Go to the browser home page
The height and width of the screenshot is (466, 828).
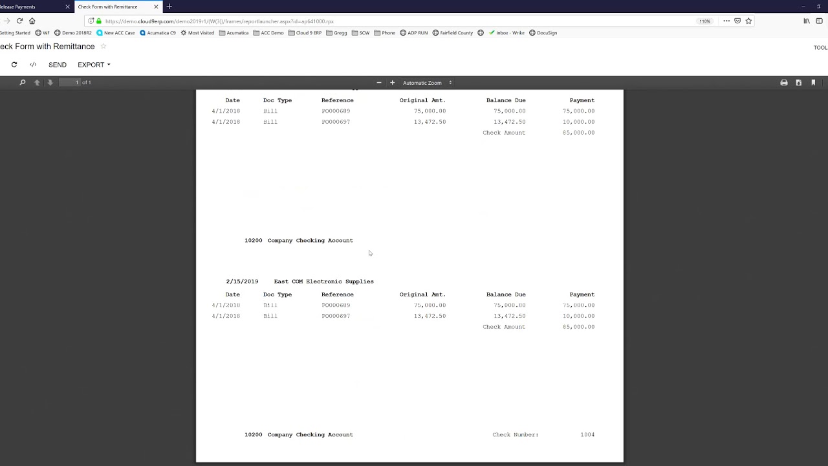(x=32, y=21)
